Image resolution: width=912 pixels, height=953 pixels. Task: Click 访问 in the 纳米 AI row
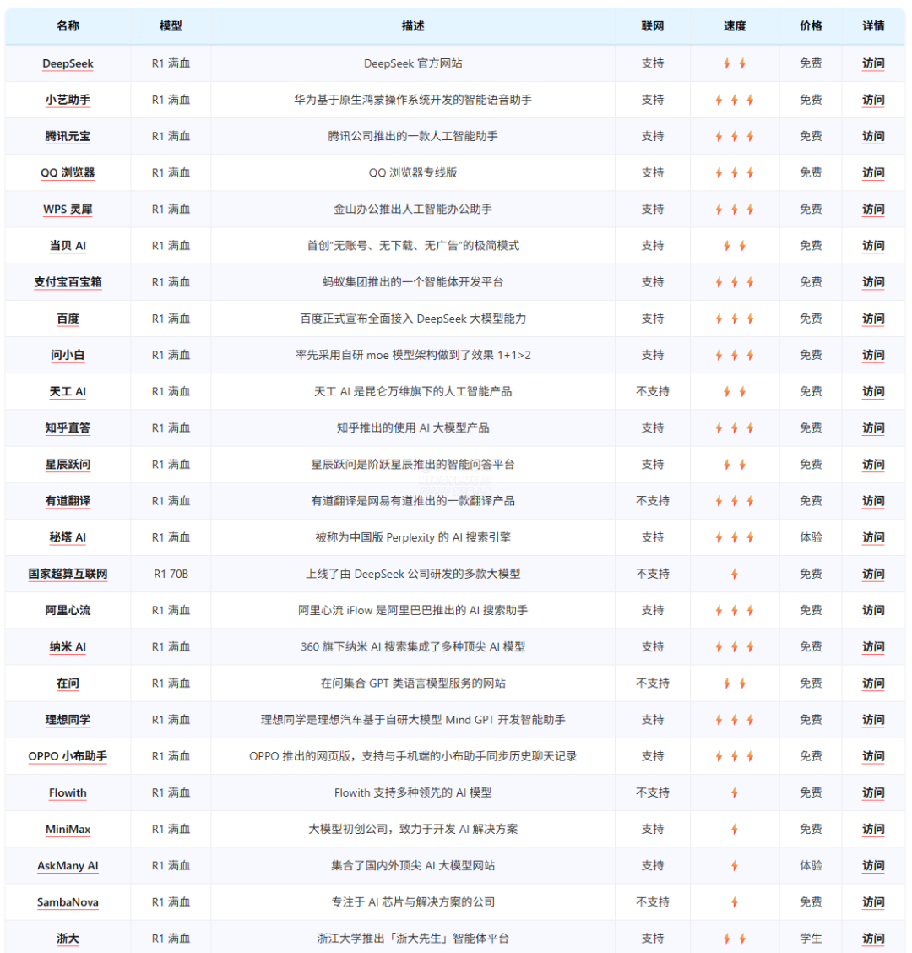[873, 646]
